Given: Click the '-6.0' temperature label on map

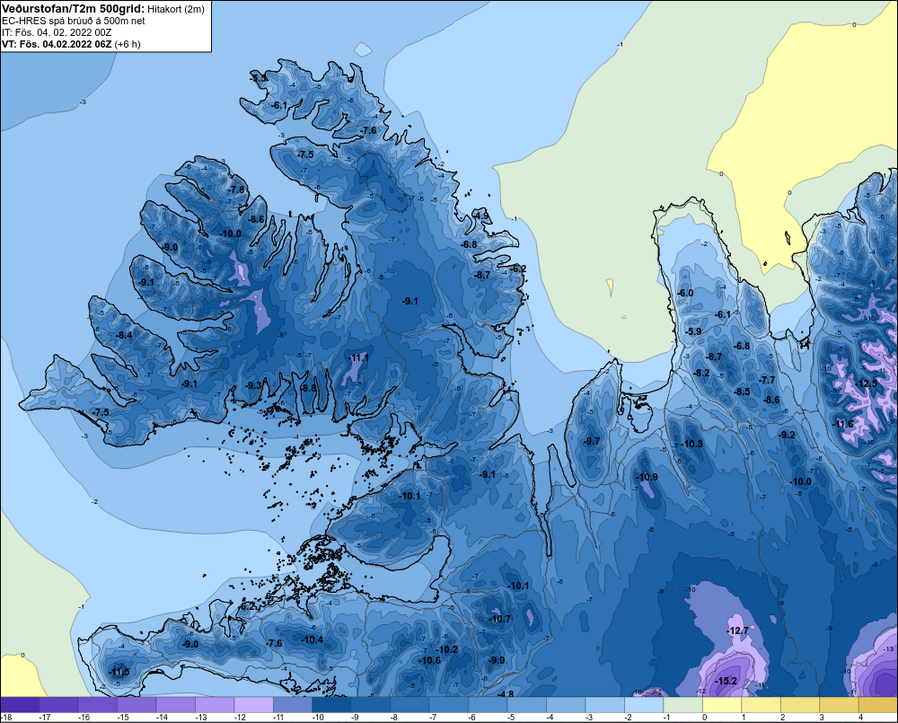Looking at the screenshot, I should (x=685, y=294).
